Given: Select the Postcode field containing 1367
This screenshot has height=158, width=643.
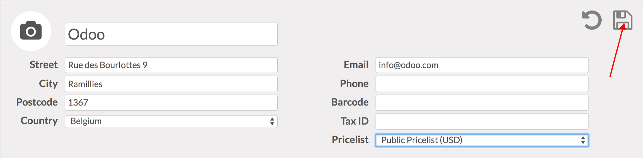Looking at the screenshot, I should coord(171,102).
